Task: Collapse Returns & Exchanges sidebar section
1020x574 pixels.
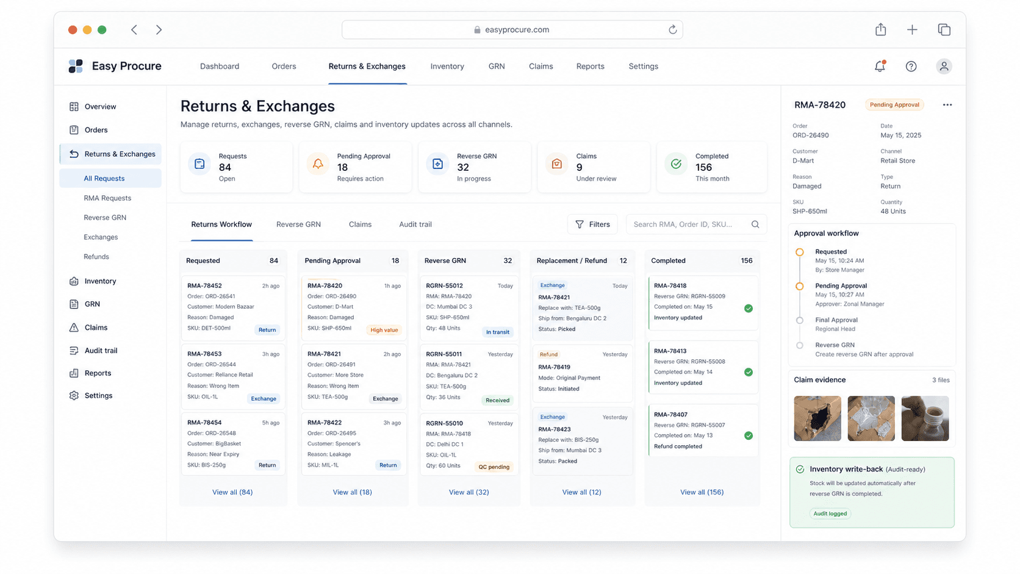Action: (x=110, y=154)
